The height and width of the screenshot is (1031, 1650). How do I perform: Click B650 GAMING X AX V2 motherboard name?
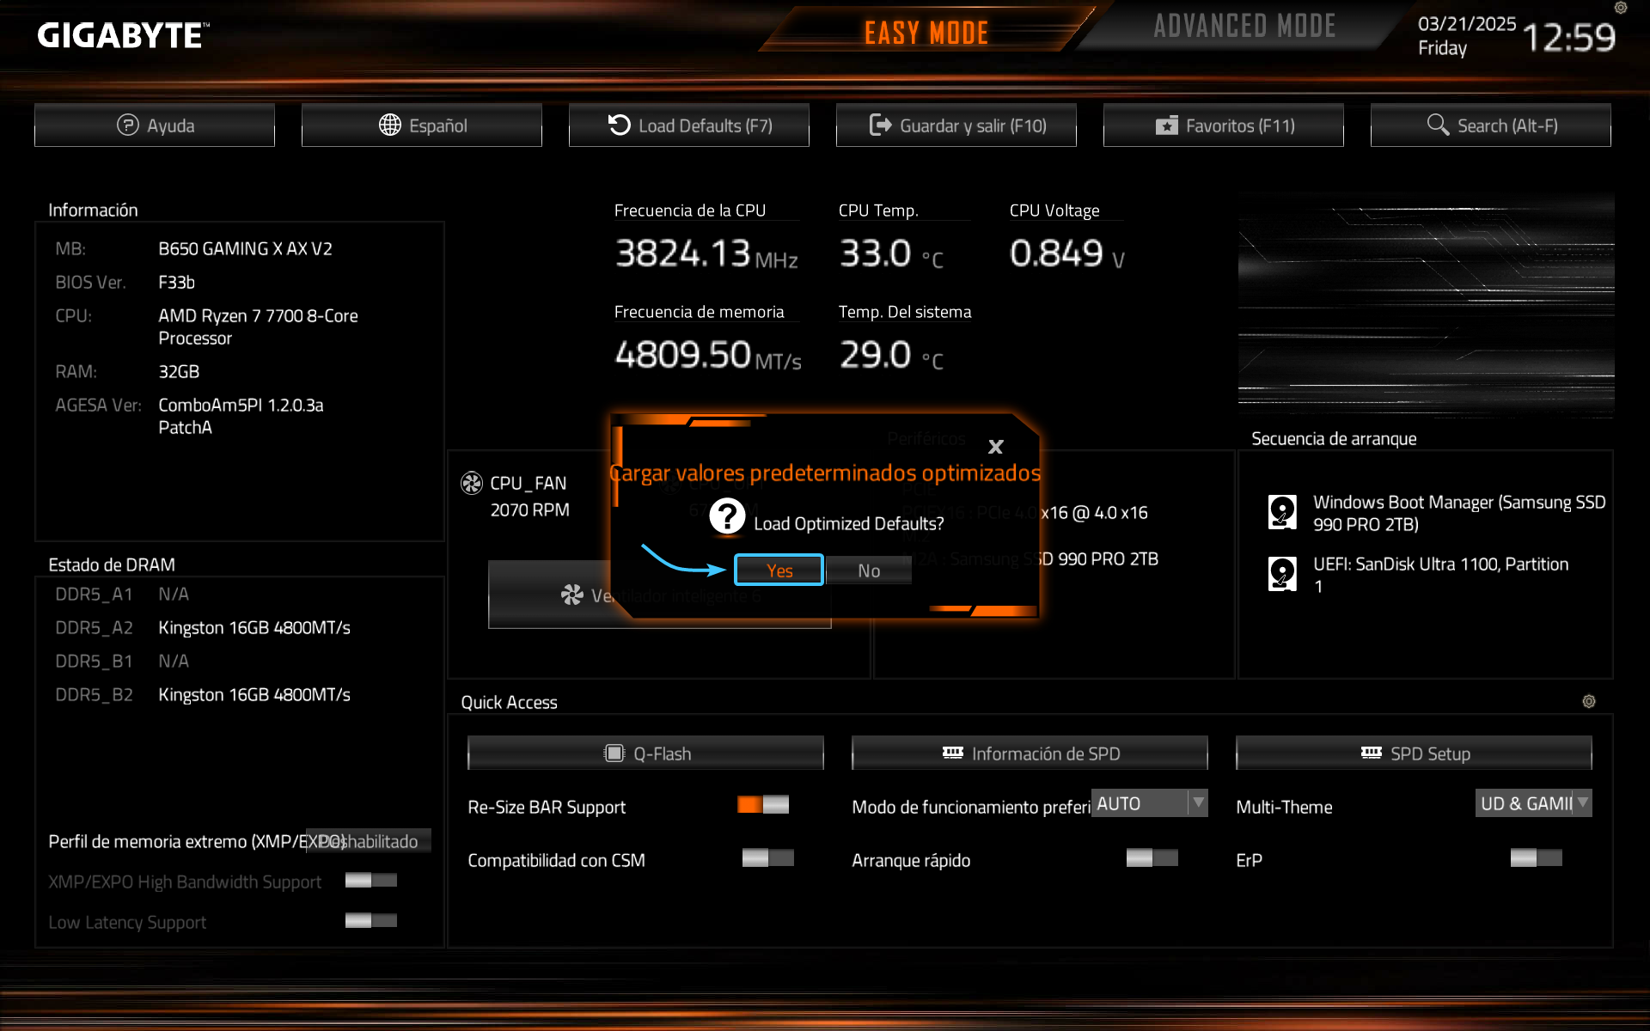[x=245, y=248]
